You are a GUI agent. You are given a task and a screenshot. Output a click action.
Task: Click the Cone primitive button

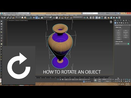[x=126, y=30]
